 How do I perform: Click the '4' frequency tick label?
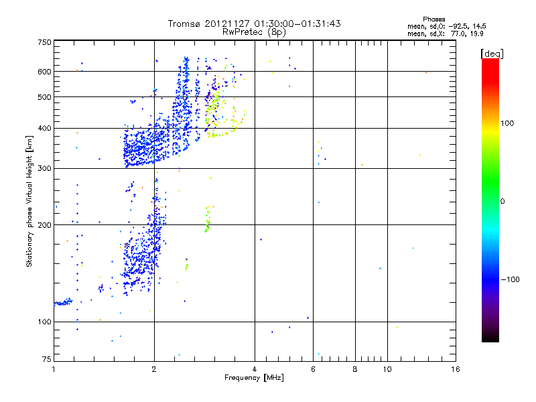point(255,369)
